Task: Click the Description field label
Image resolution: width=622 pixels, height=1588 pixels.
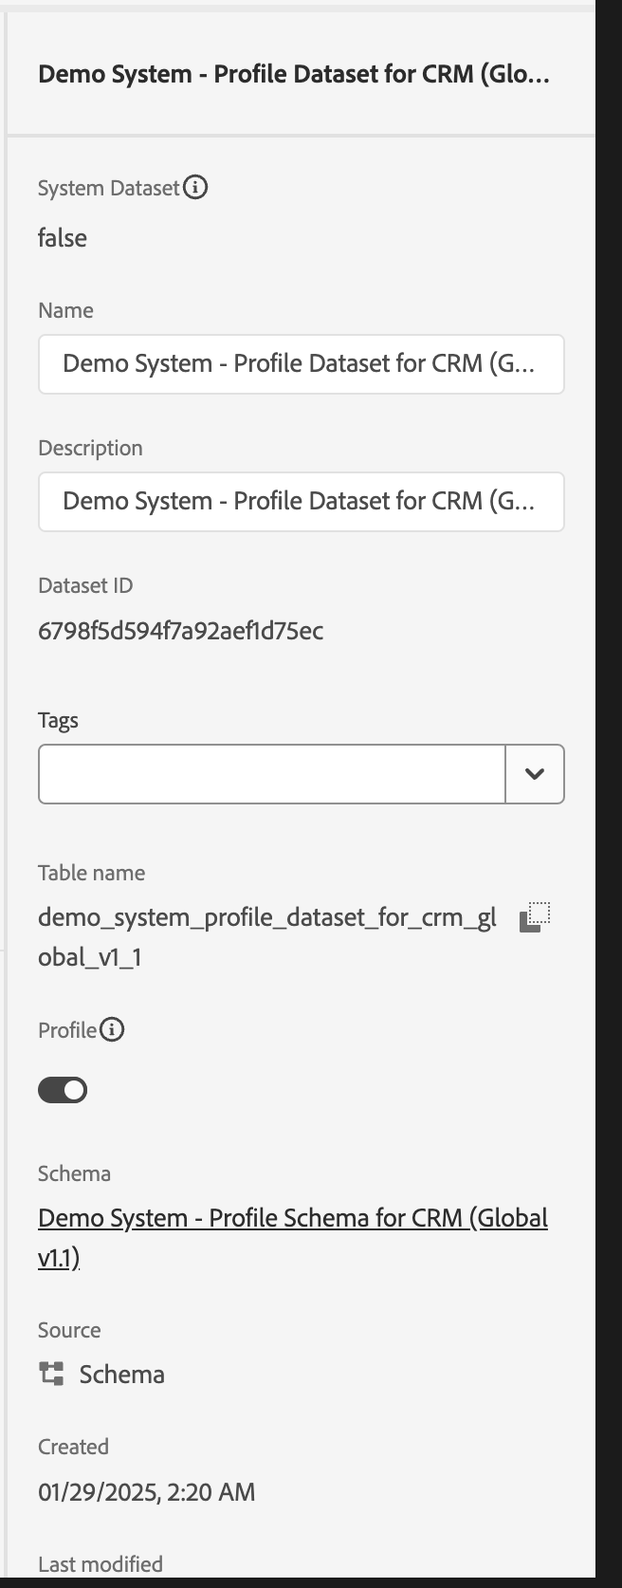Action: 90,448
